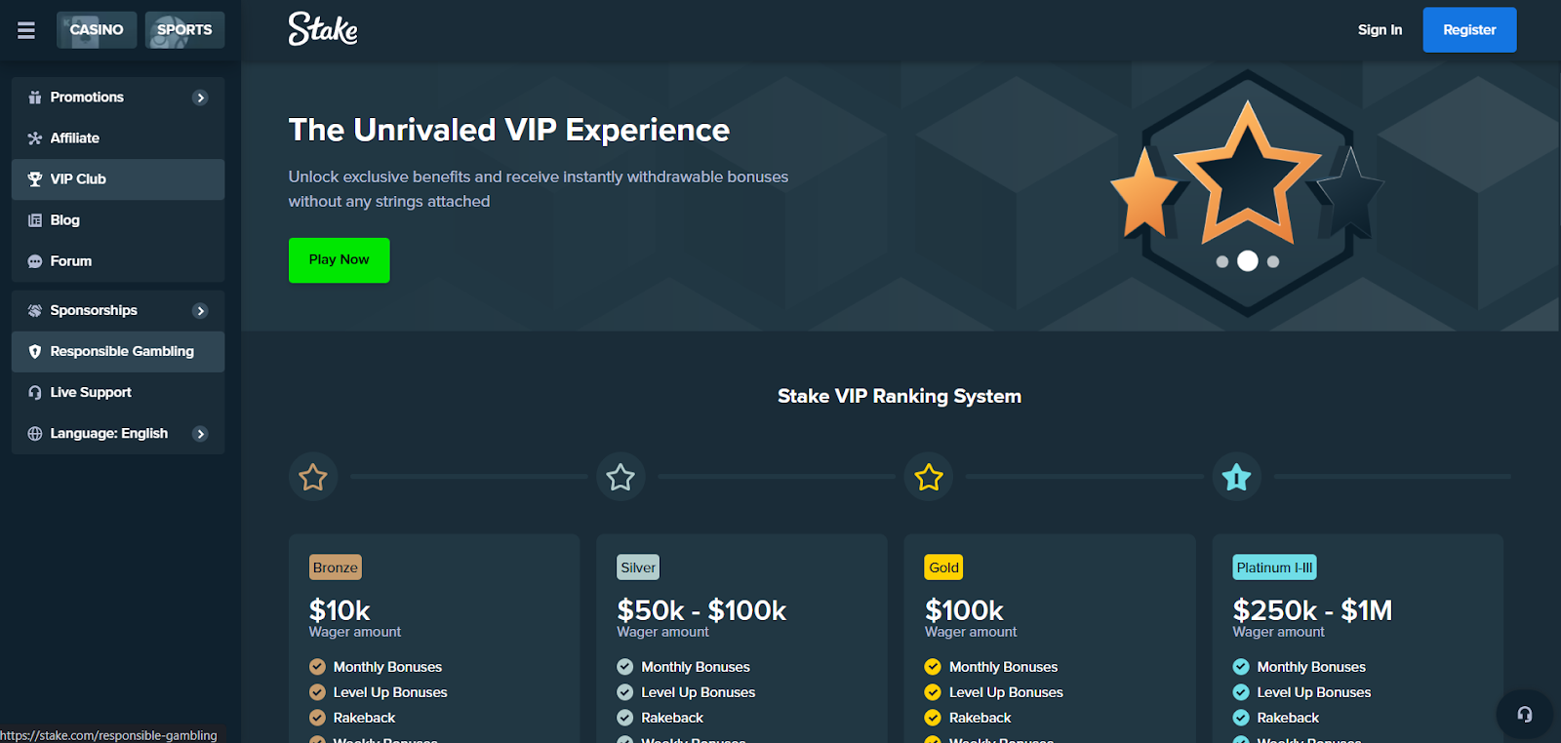
Task: Open floating support headset button
Action: [1524, 715]
